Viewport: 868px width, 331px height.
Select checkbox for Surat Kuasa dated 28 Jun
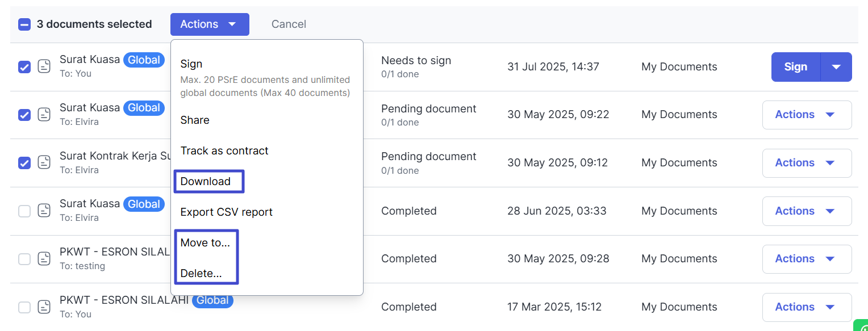[x=24, y=211]
